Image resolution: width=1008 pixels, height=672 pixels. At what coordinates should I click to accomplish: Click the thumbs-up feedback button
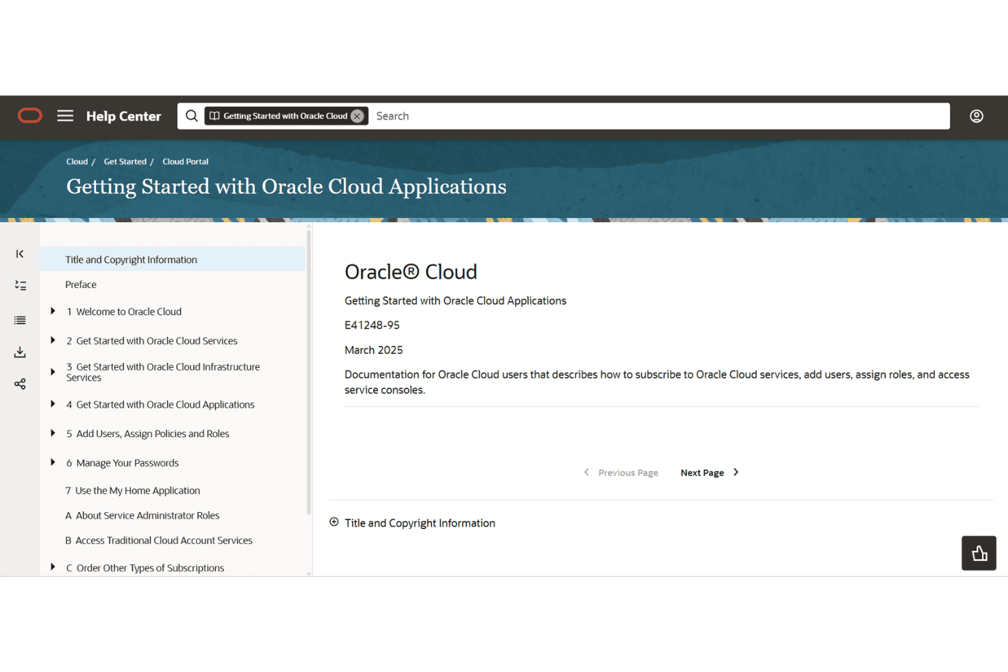979,553
